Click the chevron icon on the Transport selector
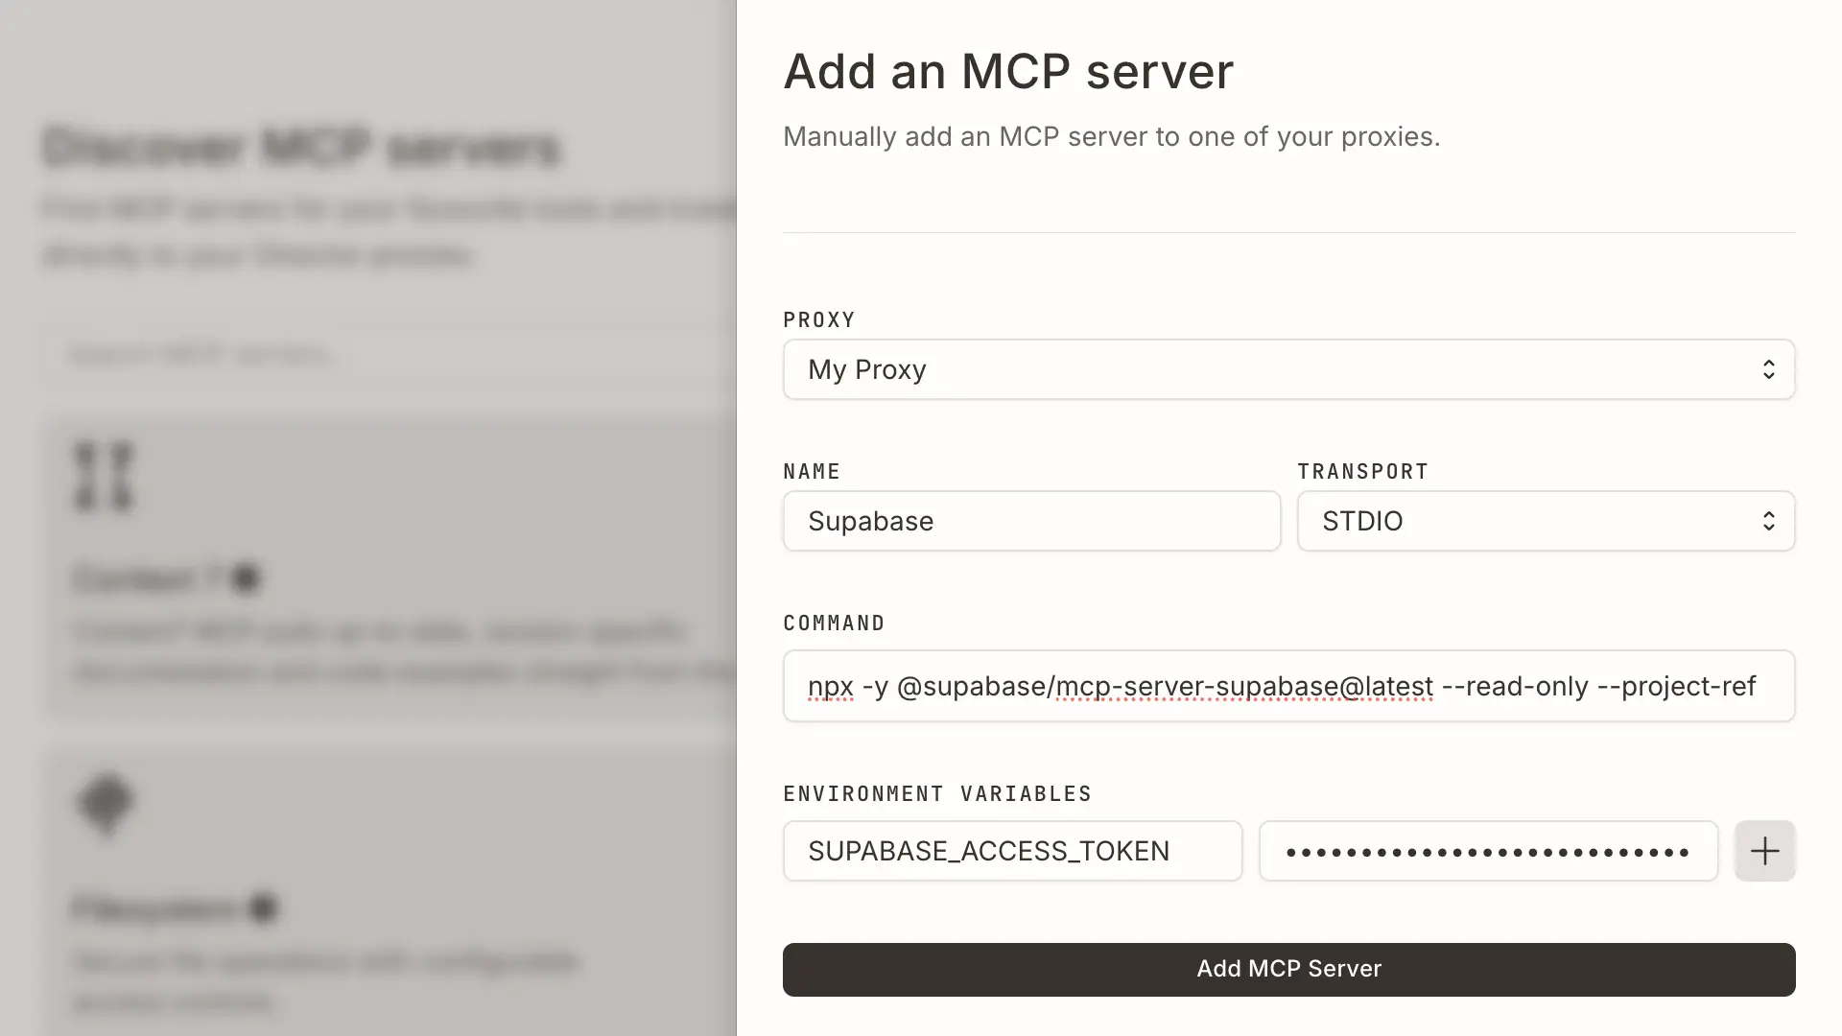 (x=1769, y=521)
